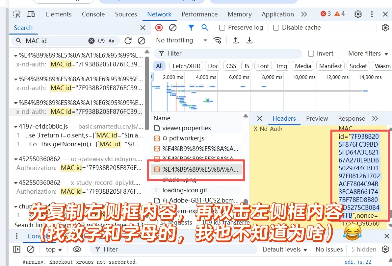Open console settings gear
Image resolution: width=392 pixels, height=266 pixels.
pos(385,249)
